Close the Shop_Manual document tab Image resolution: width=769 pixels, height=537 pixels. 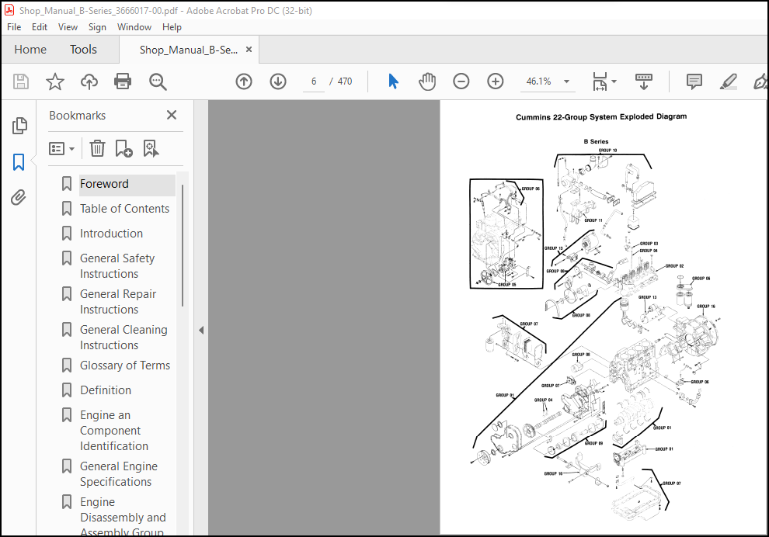(249, 50)
